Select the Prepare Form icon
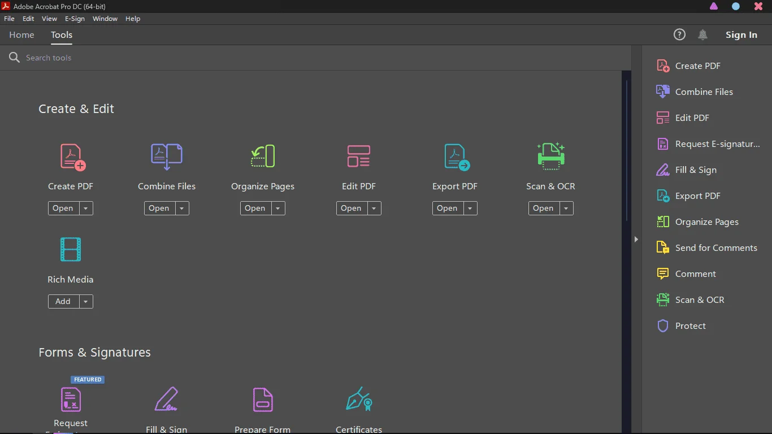This screenshot has height=434, width=772. [x=263, y=400]
